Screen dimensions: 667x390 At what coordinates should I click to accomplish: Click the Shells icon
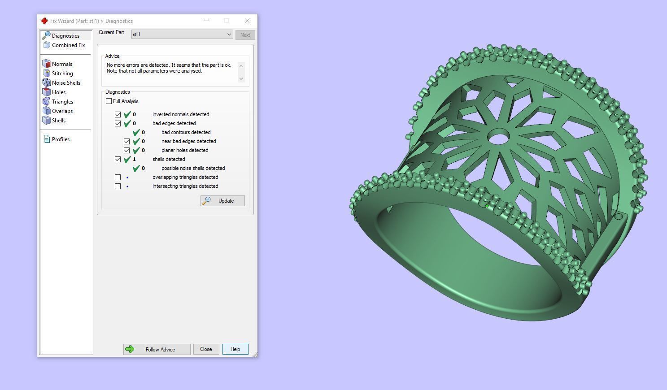pyautogui.click(x=46, y=120)
